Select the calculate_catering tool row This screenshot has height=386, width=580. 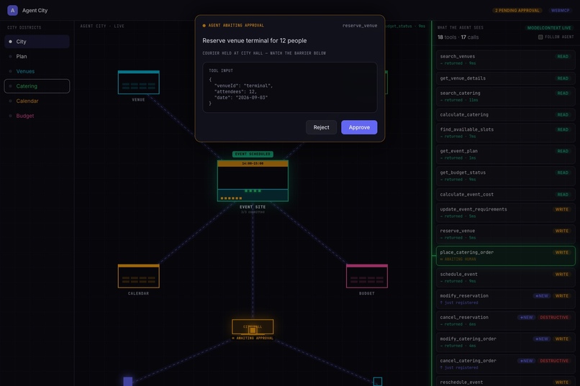pos(505,115)
